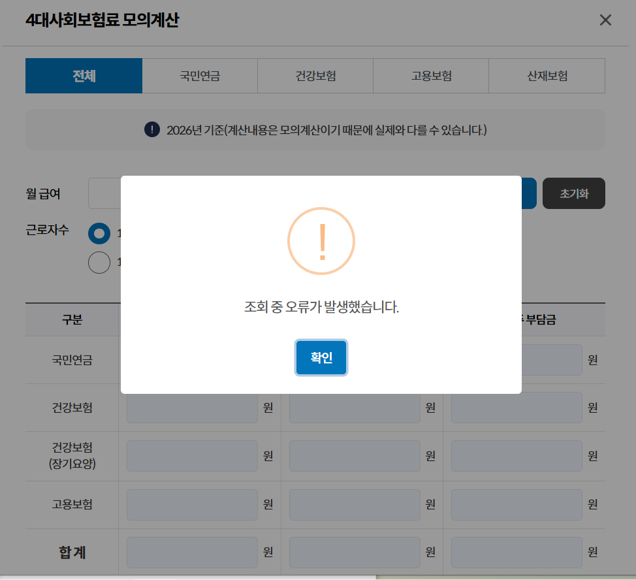Select the first 근로자수 radio option
This screenshot has height=580, width=636.
click(x=99, y=233)
